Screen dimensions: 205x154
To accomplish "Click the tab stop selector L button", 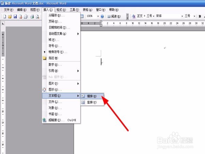I will [x=3, y=23].
